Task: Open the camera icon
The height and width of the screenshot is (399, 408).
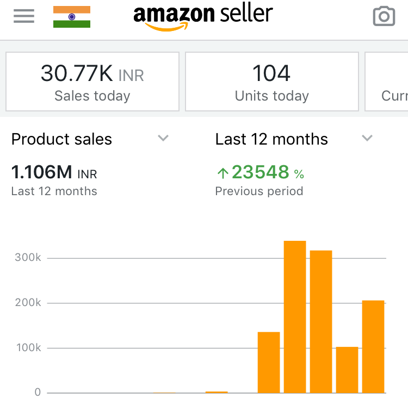Action: [384, 17]
